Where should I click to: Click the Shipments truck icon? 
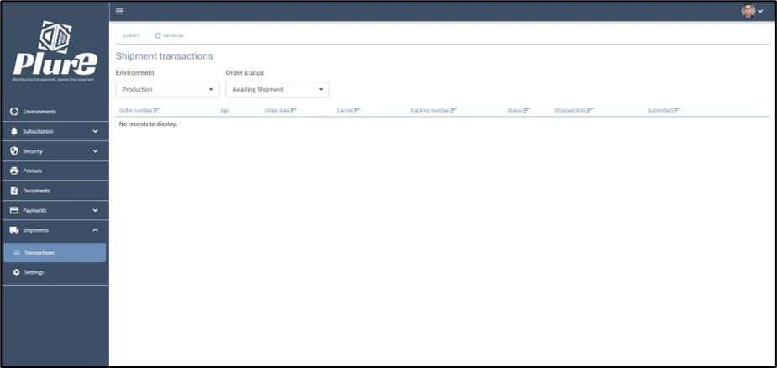[14, 230]
